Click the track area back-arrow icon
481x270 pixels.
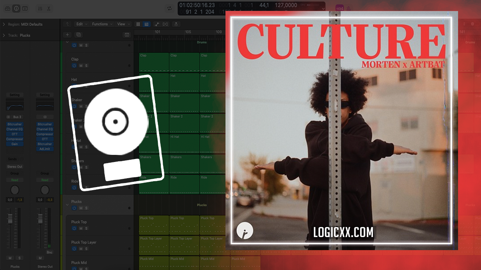click(68, 24)
